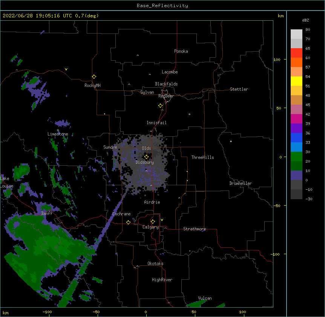Click the Vulcan label

(x=205, y=298)
